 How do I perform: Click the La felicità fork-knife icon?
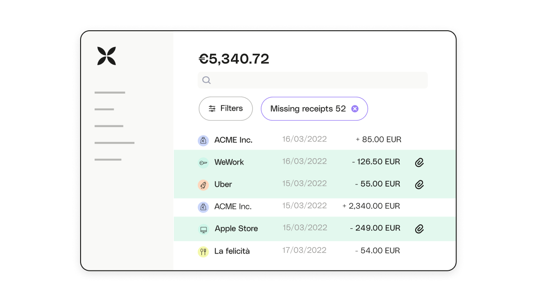coord(203,251)
